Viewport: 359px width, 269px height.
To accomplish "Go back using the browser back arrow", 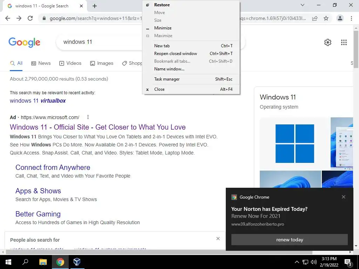I will click(x=8, y=18).
